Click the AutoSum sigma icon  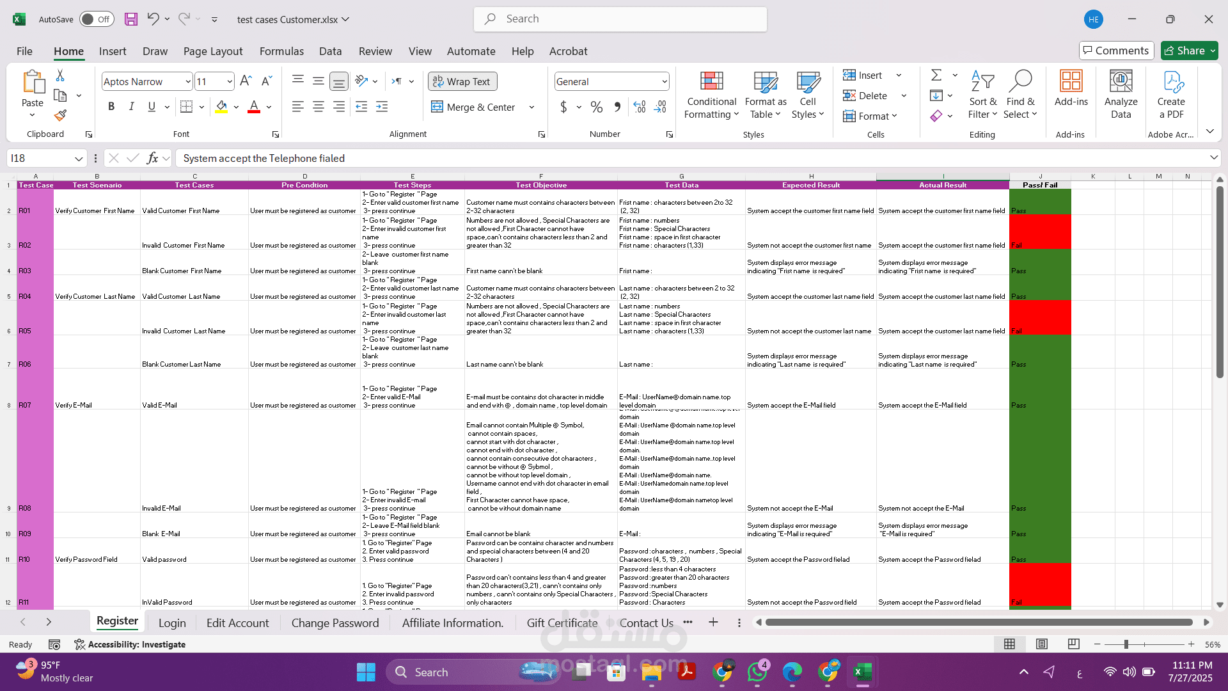[x=936, y=75]
